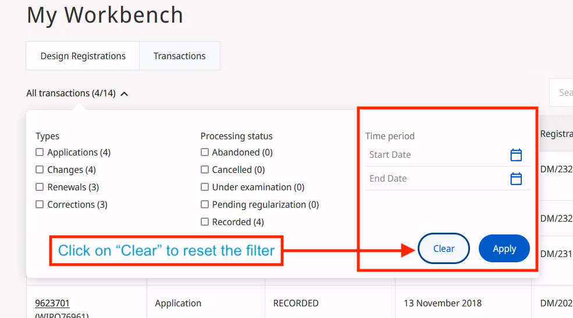
Task: Check the Applications (4) type checkbox
Action: tap(40, 153)
